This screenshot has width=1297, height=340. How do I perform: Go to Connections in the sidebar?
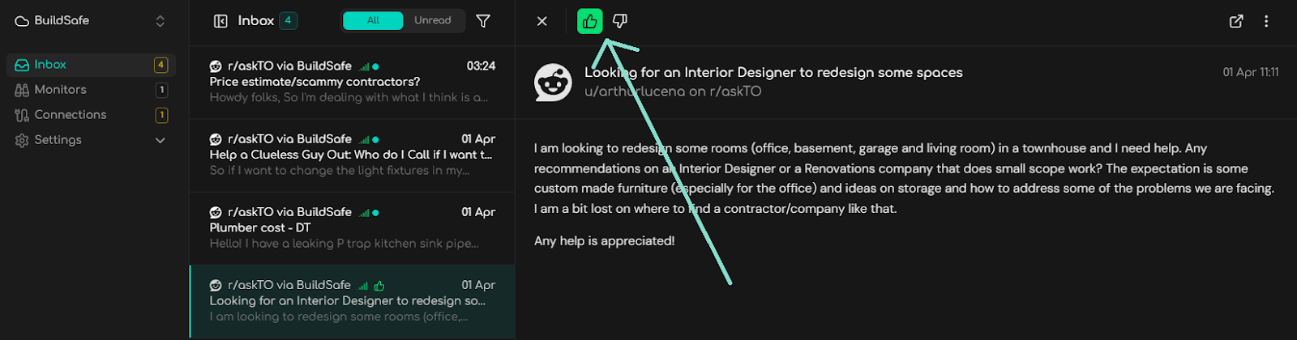click(x=70, y=115)
